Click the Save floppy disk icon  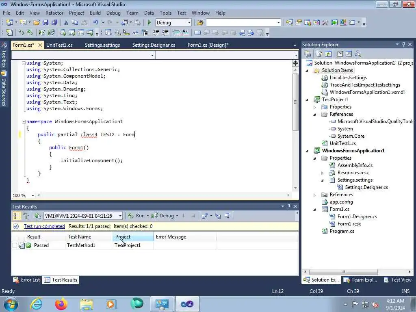coord(45,23)
